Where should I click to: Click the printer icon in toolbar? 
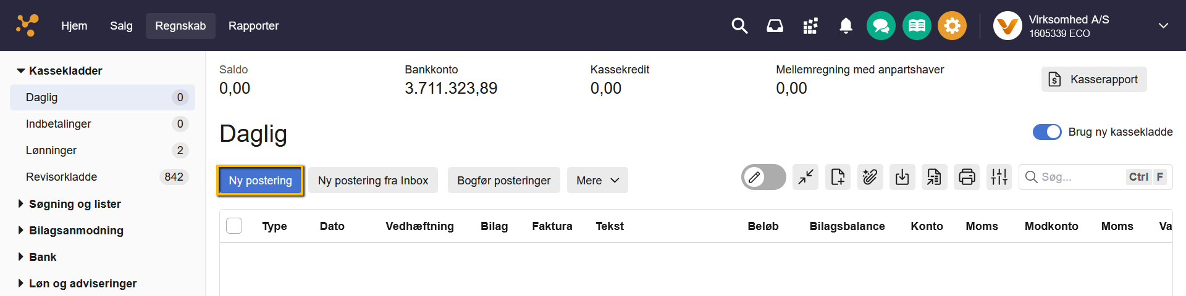click(x=967, y=178)
